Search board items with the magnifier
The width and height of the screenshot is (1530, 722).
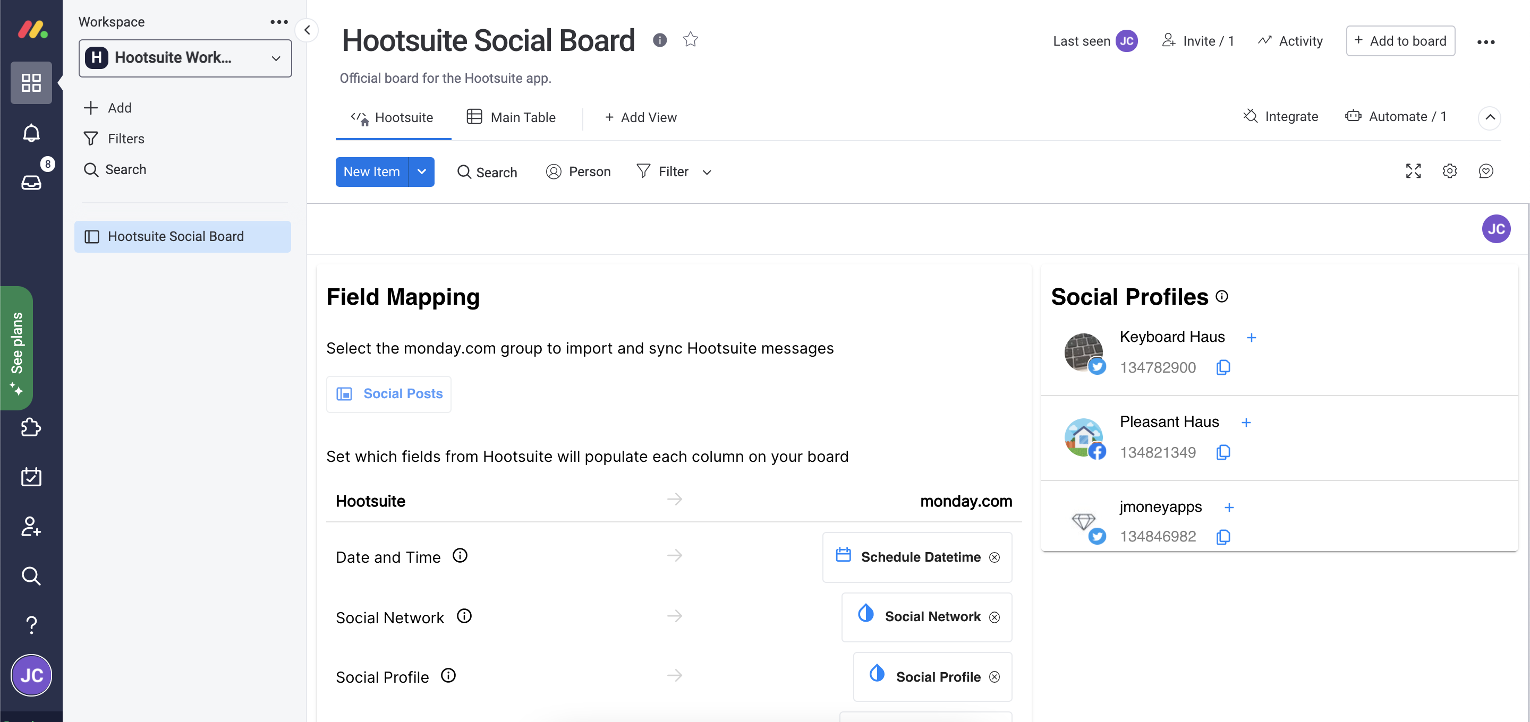click(487, 171)
